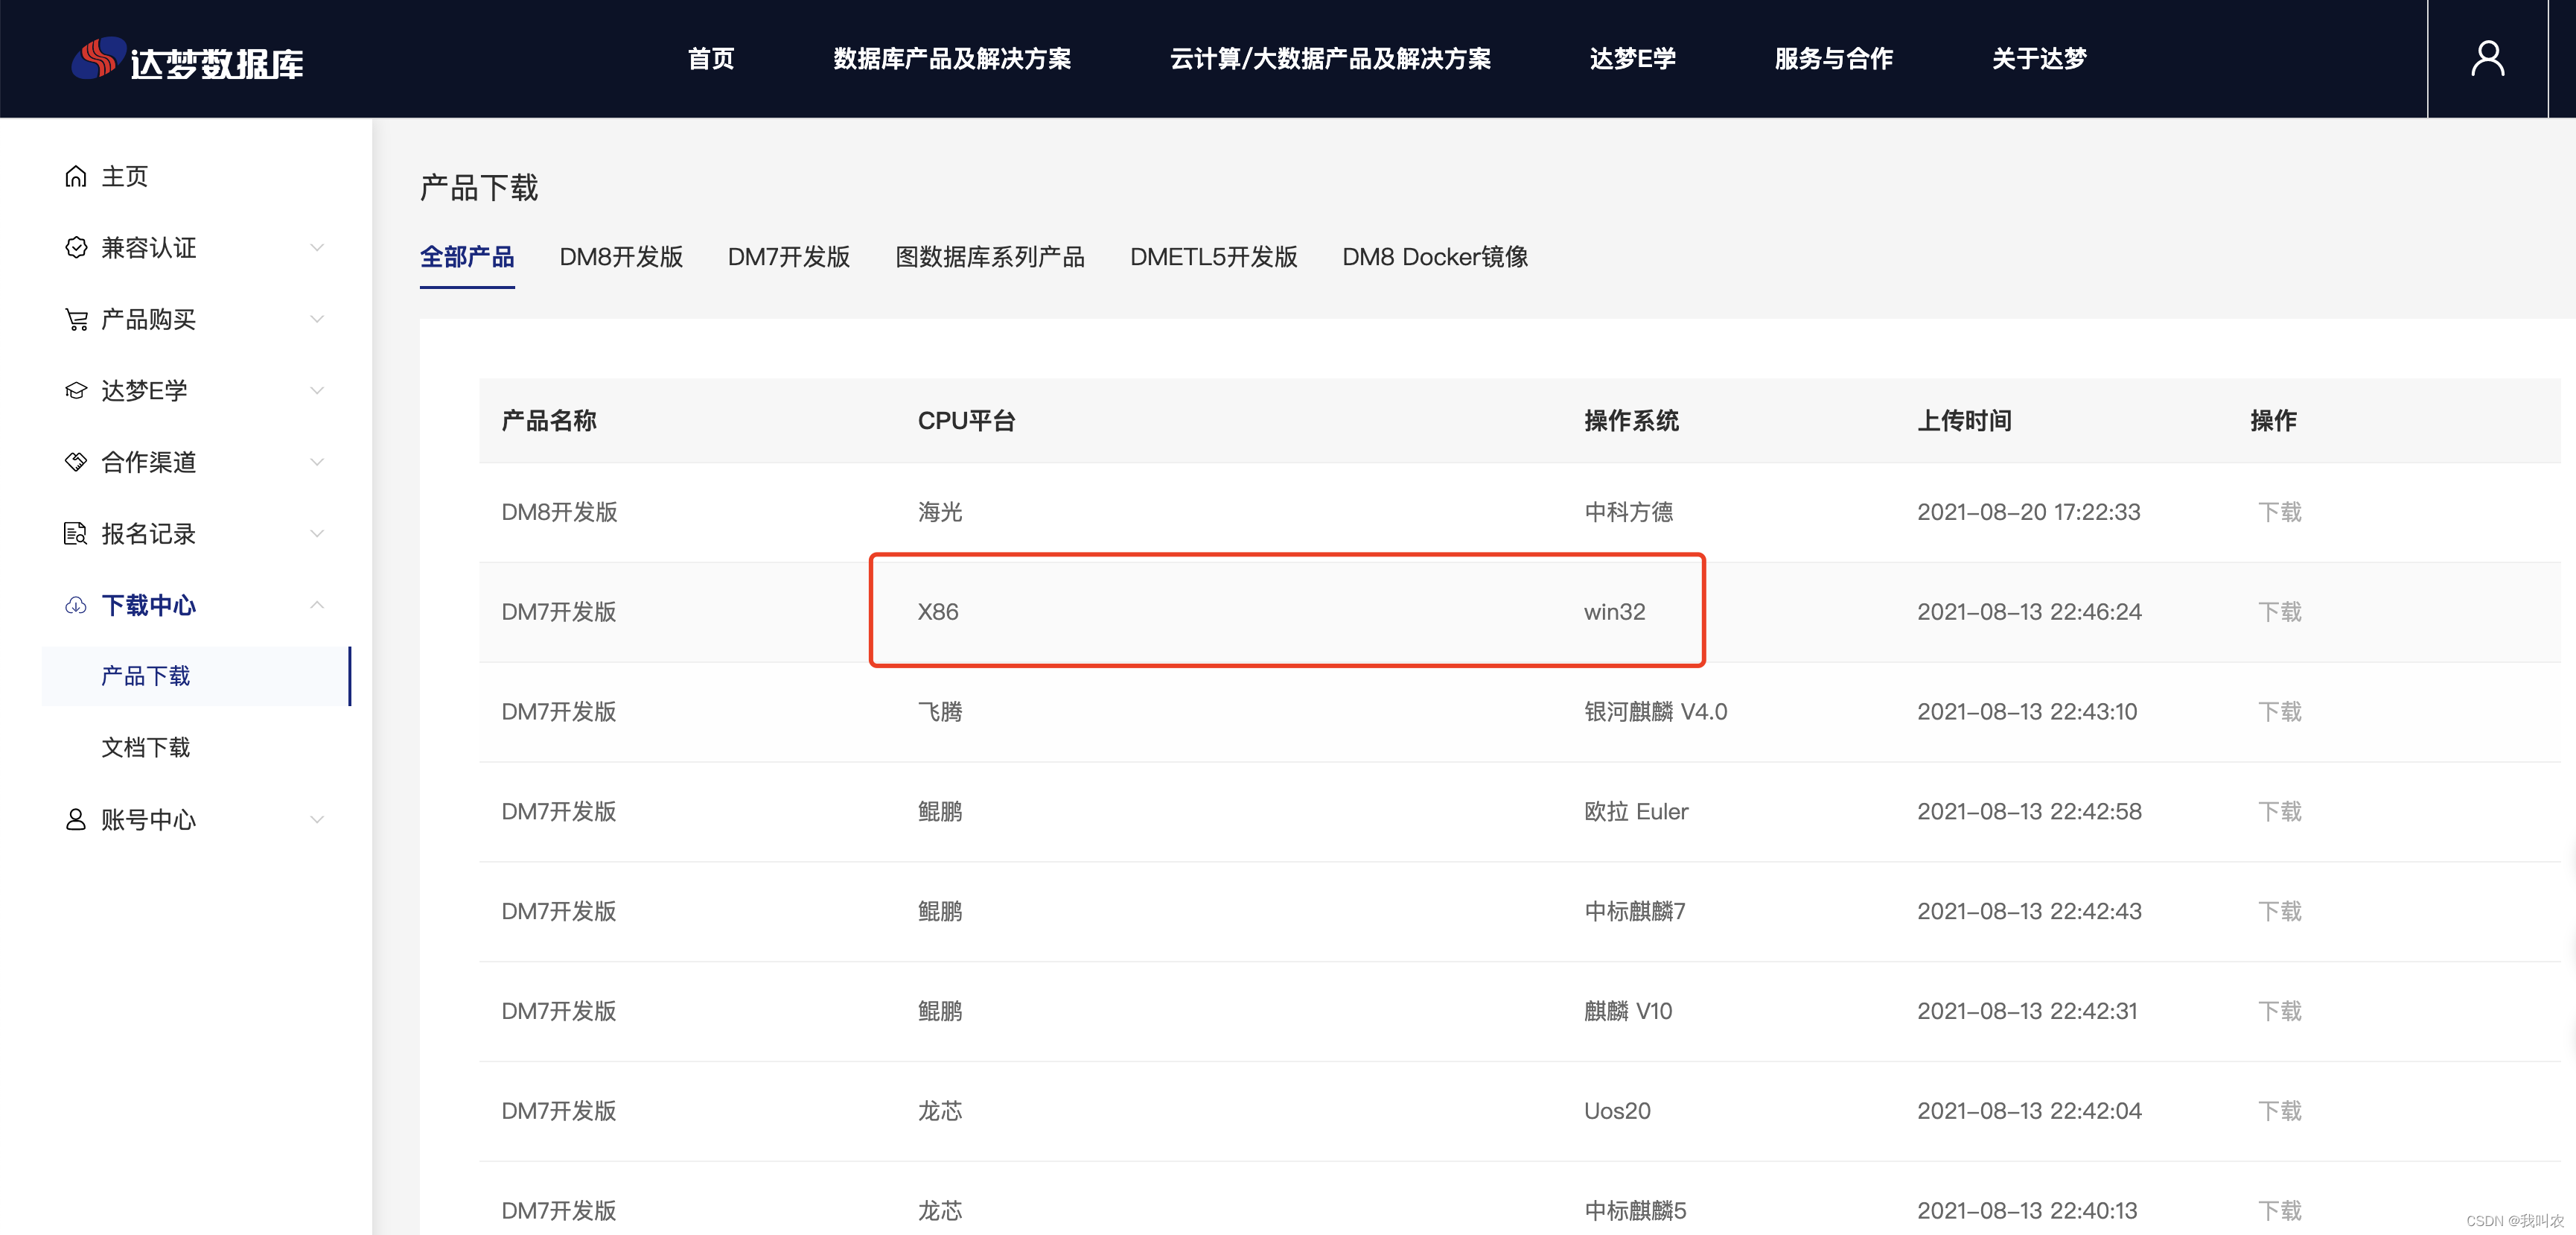Click the person icon beside 账号中心
This screenshot has height=1235, width=2576.
(x=76, y=819)
